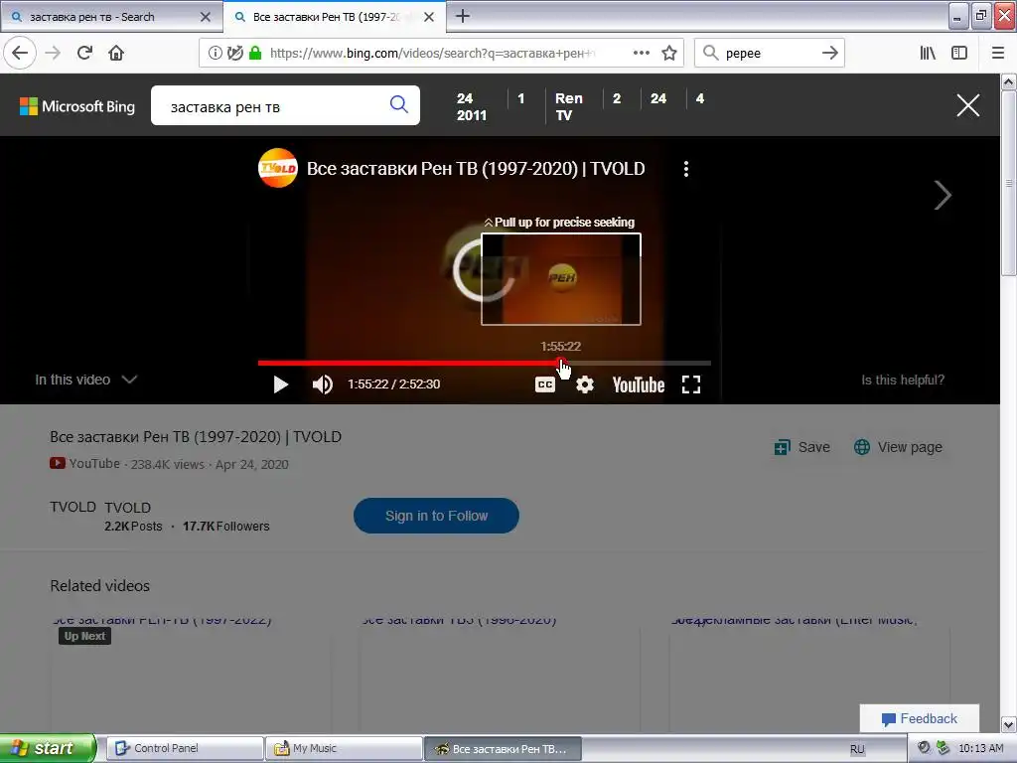Mute the video volume
The height and width of the screenshot is (763, 1017).
[x=323, y=384]
